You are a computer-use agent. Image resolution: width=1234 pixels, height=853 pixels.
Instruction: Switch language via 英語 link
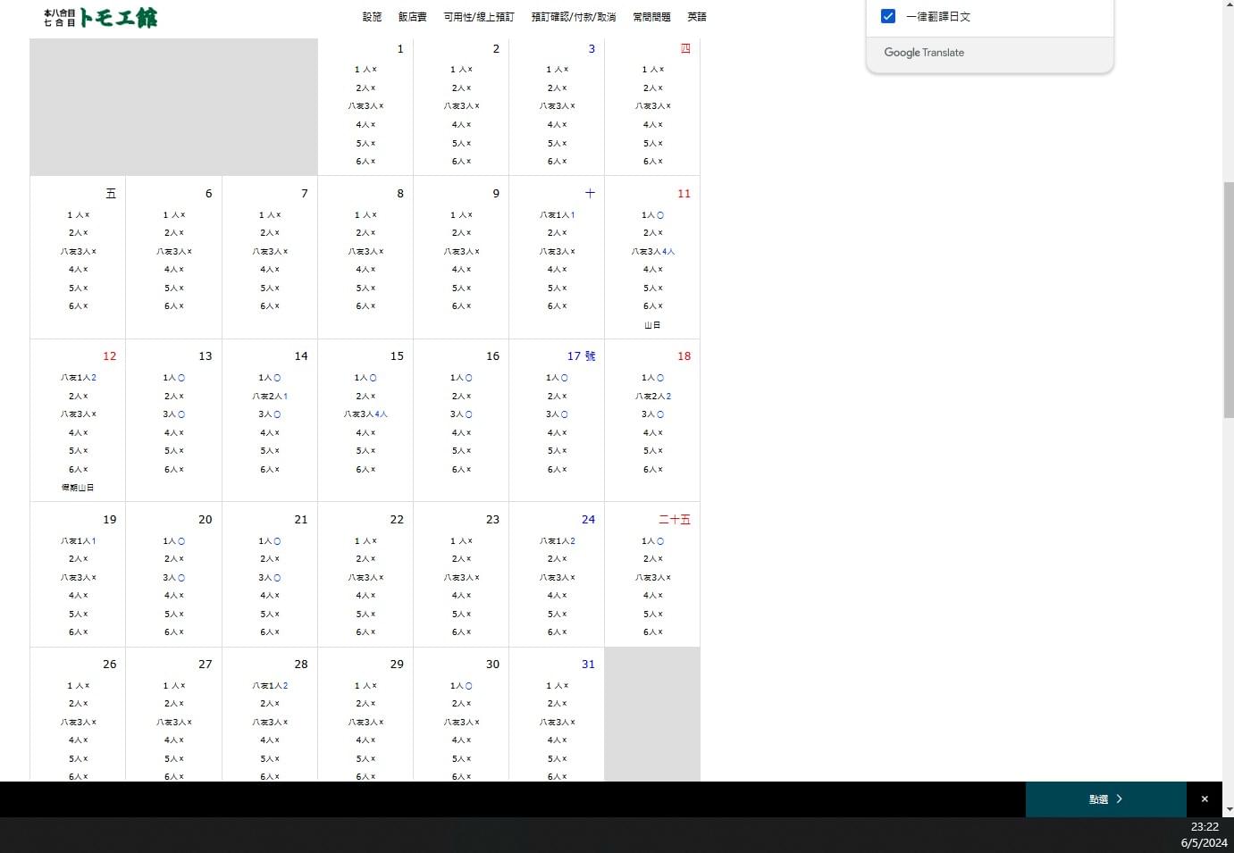(x=697, y=17)
